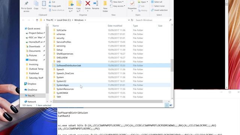Click the Search Windows field
The image size is (240, 135).
(x=151, y=20)
